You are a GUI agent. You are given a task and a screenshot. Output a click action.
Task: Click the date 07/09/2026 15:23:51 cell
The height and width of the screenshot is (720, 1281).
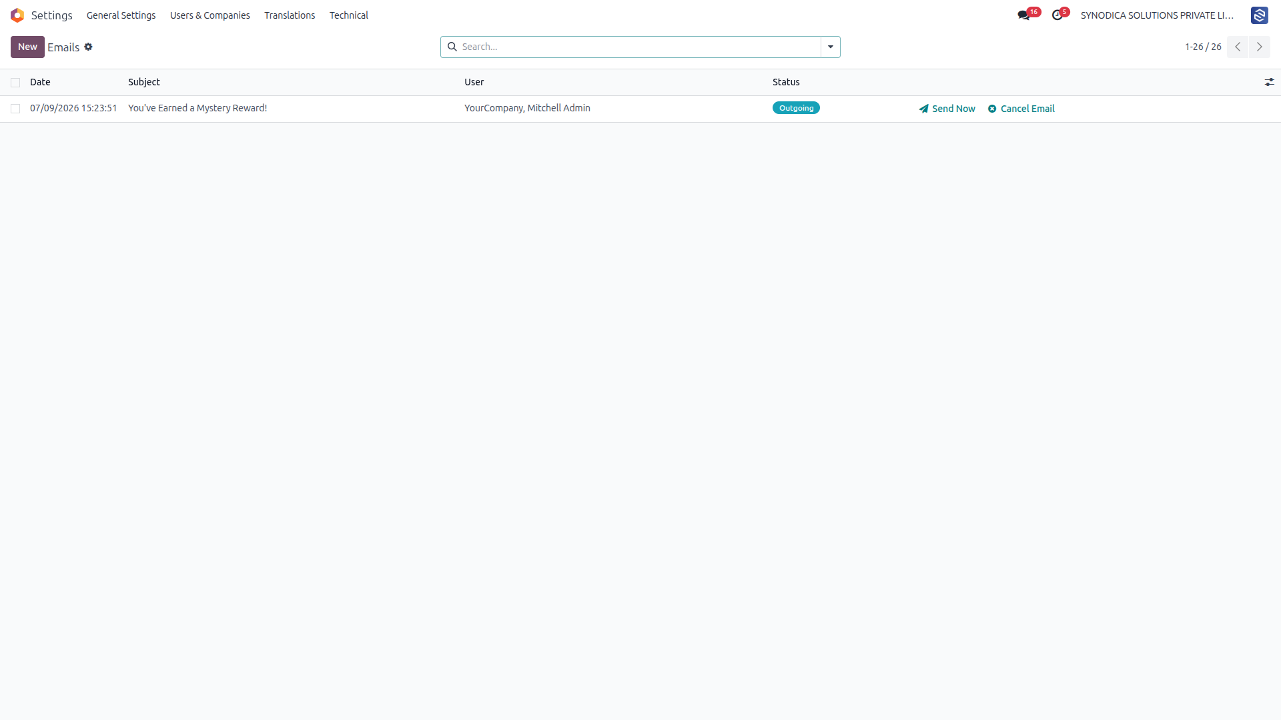pyautogui.click(x=73, y=108)
